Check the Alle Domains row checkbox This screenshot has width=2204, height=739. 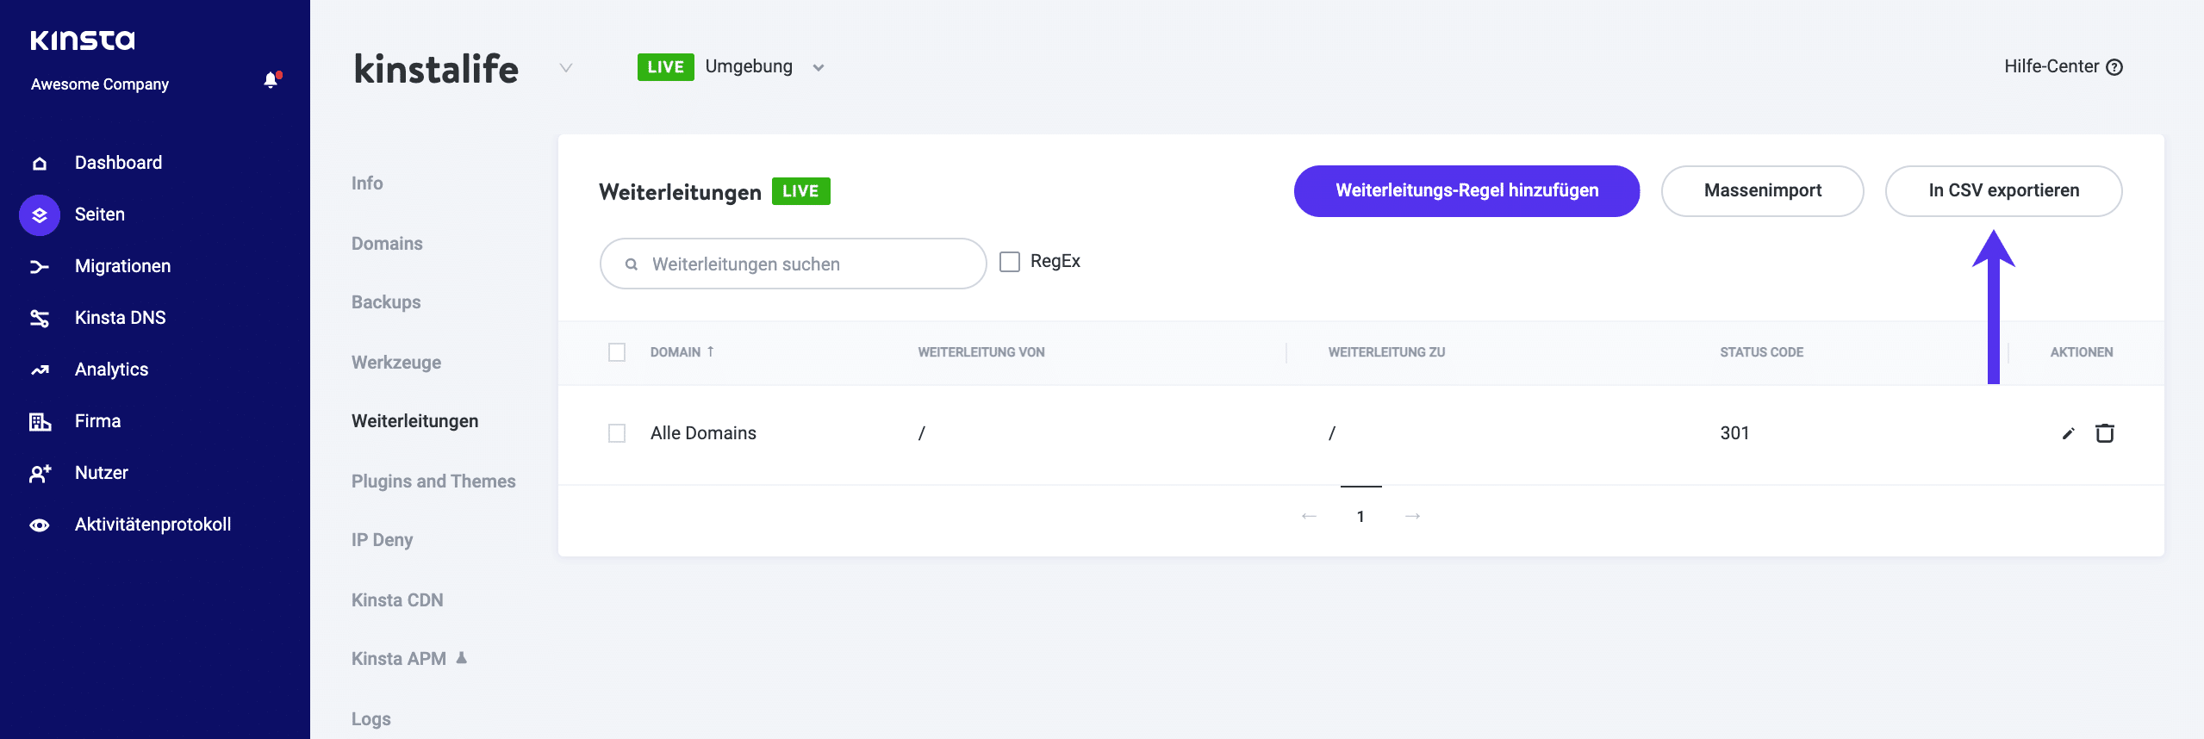click(617, 433)
